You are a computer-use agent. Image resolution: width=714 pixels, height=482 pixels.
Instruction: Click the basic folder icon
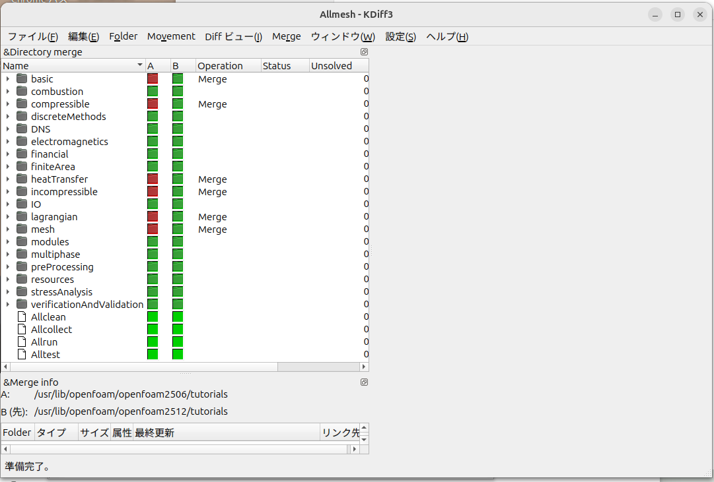[x=22, y=79]
